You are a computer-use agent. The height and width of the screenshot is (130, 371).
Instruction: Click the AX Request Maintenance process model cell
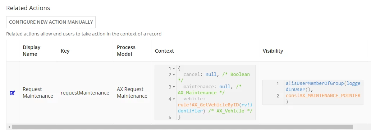[x=132, y=92]
